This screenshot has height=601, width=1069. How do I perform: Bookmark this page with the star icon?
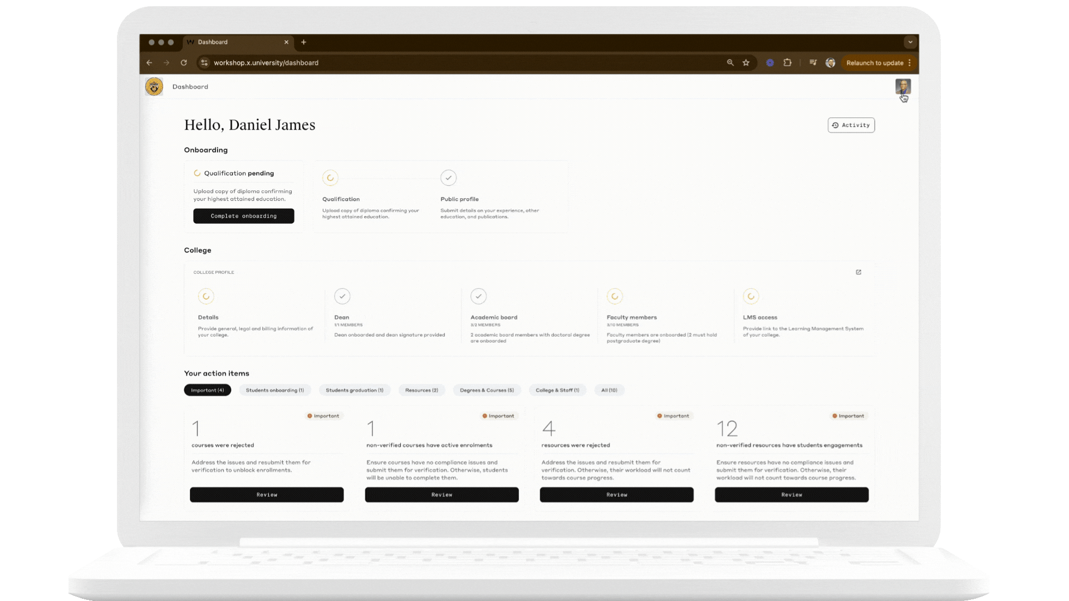746,63
